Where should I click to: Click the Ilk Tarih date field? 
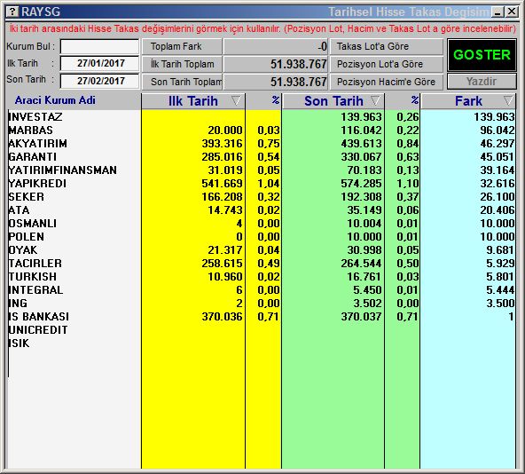tap(100, 63)
